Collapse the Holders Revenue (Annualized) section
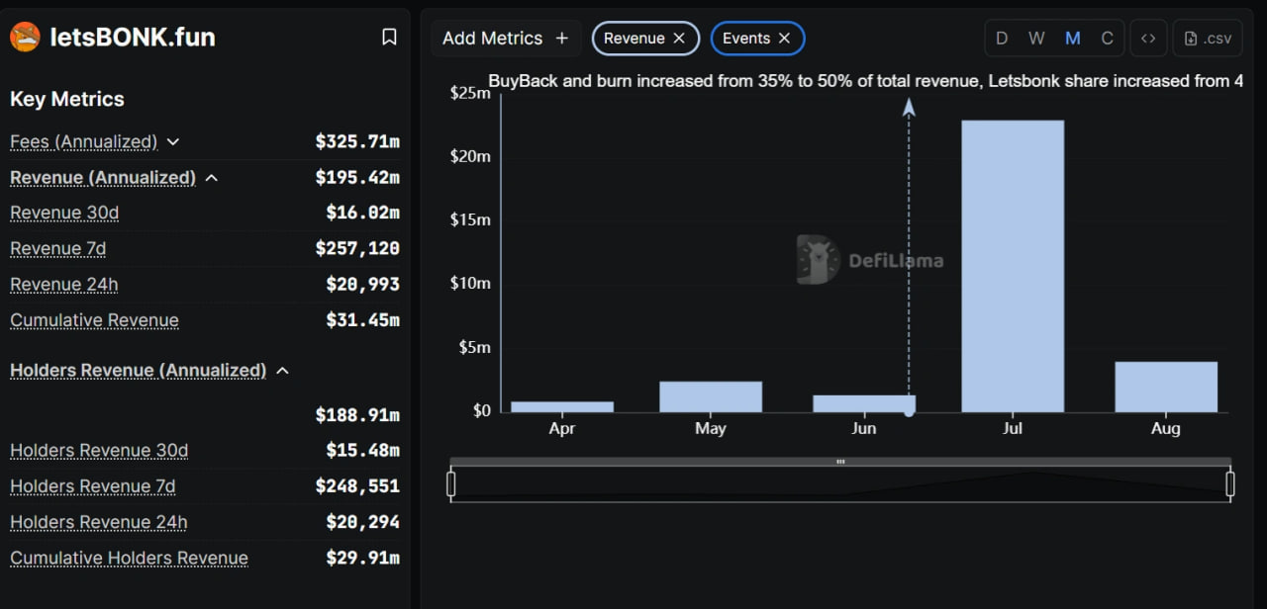The height and width of the screenshot is (609, 1267). point(282,371)
